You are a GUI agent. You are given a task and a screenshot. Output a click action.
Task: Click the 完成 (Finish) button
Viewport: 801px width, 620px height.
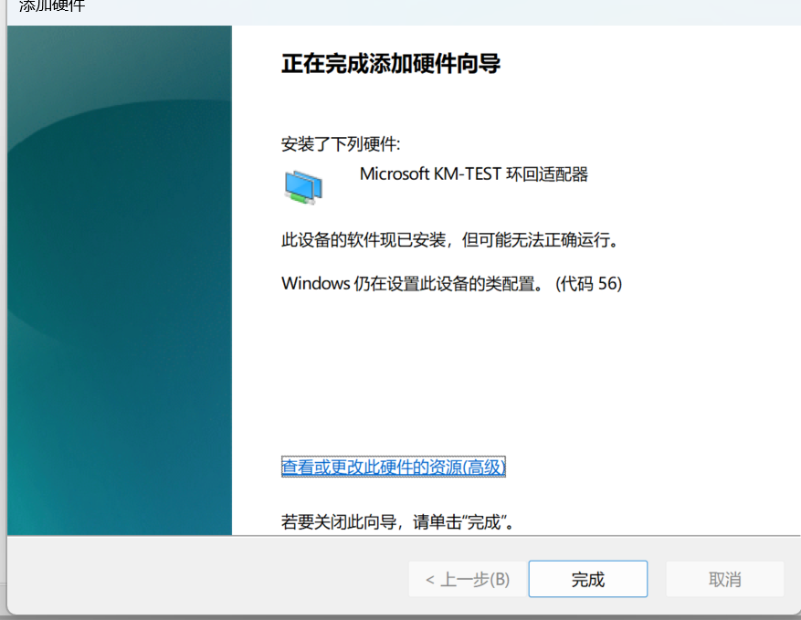point(588,579)
